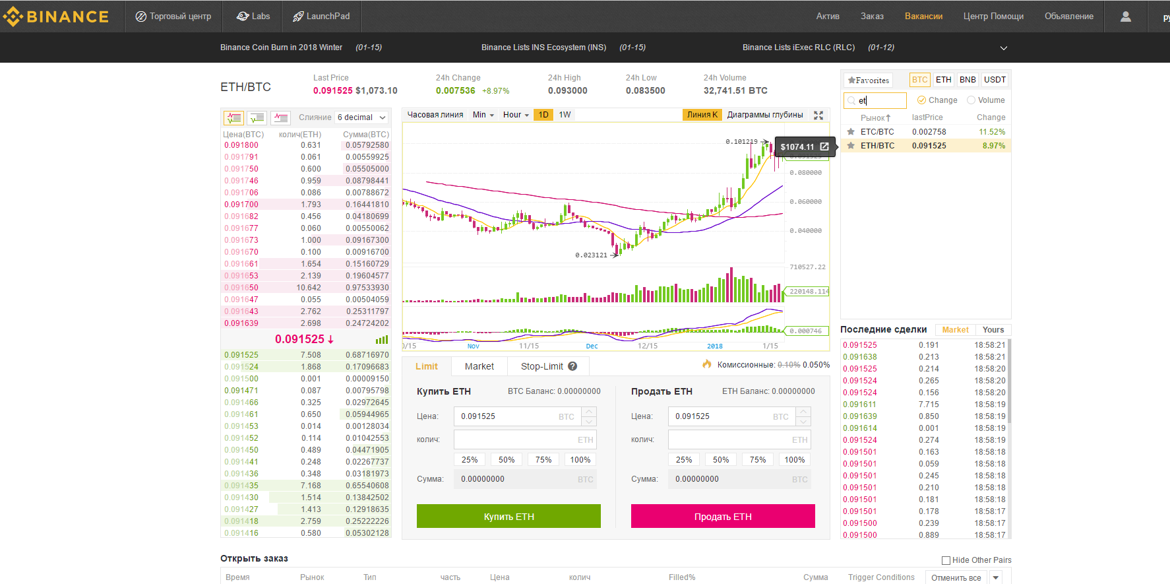Sort pairs by market name arrow

[x=888, y=118]
